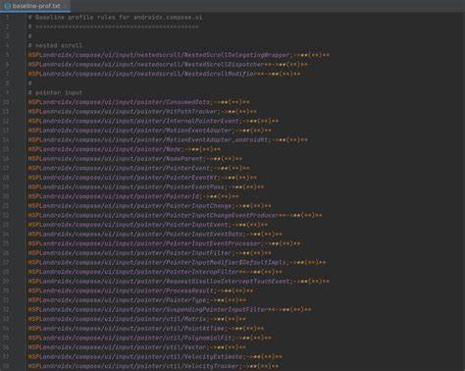Click the row of asterisks comment on line 2
Image resolution: width=465 pixels, height=371 pixels.
point(114,26)
